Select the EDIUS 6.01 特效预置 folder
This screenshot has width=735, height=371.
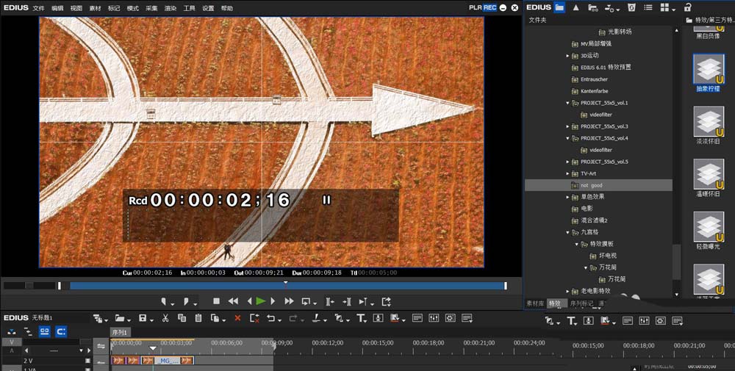pyautogui.click(x=606, y=68)
